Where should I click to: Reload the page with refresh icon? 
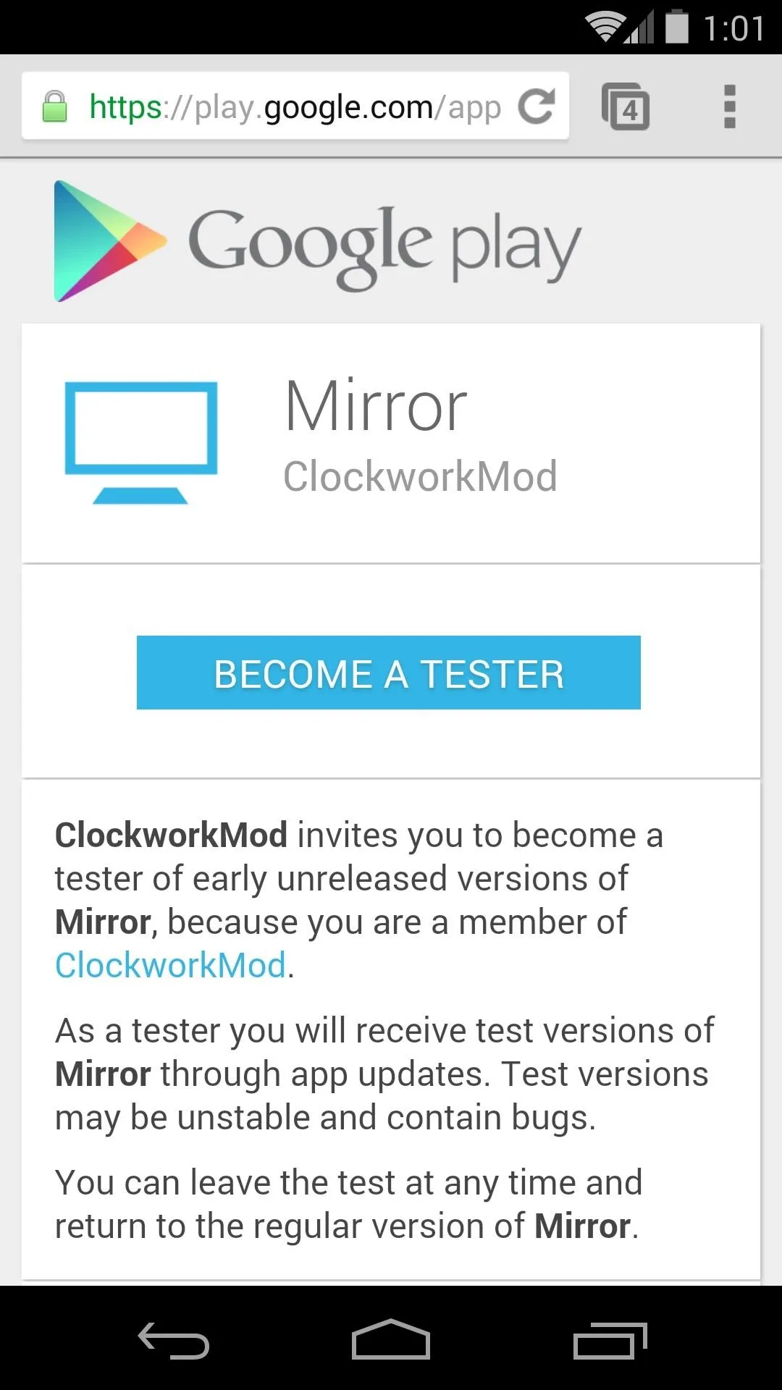537,106
